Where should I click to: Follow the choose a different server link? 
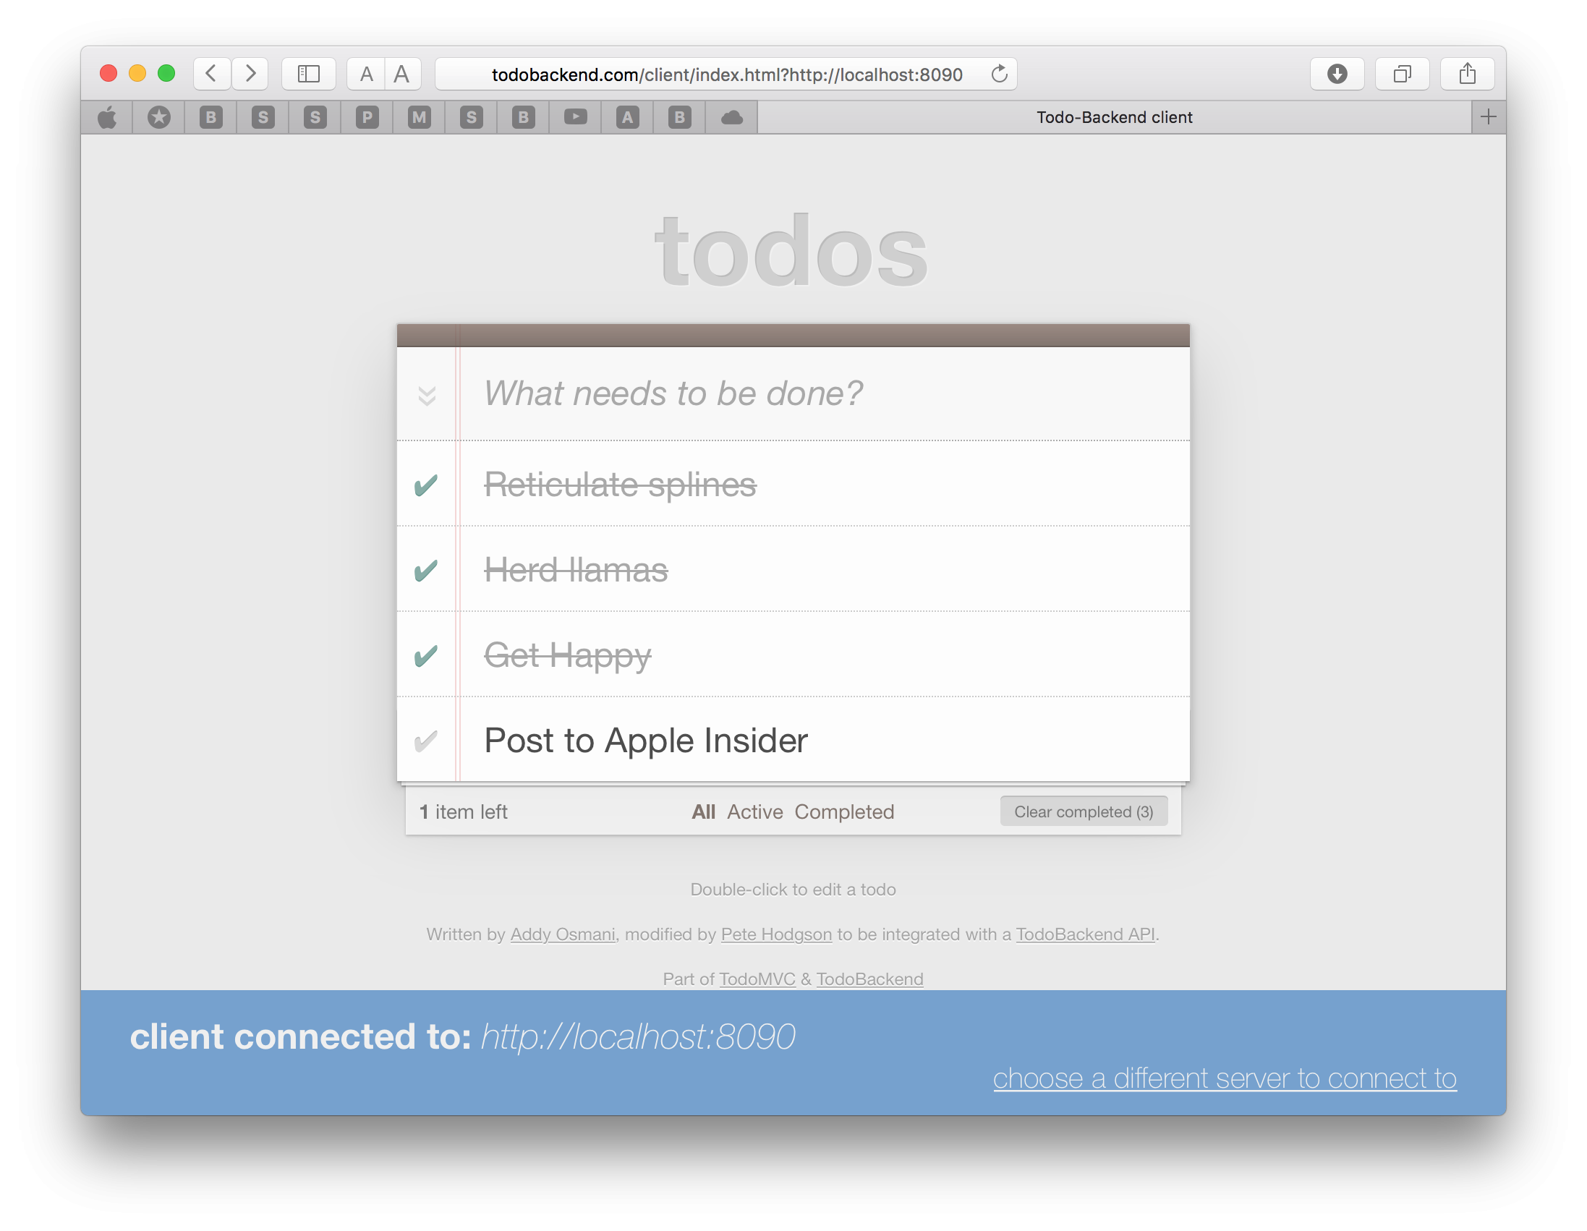coord(1225,1078)
